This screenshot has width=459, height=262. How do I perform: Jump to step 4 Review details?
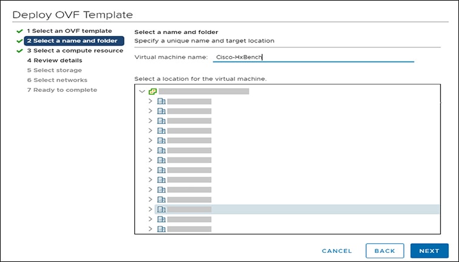[55, 61]
